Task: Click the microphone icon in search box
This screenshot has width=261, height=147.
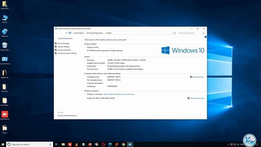Action: click(50, 144)
